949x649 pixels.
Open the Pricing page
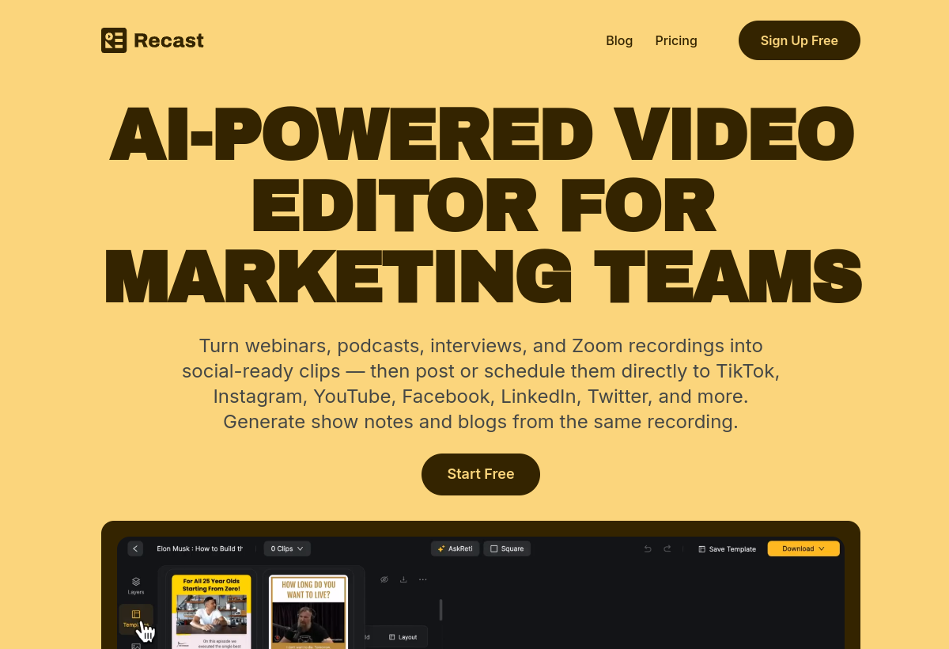click(x=676, y=40)
